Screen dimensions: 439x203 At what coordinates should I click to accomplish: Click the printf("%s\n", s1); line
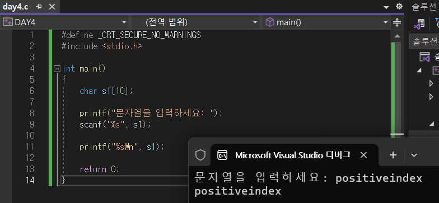pos(122,147)
